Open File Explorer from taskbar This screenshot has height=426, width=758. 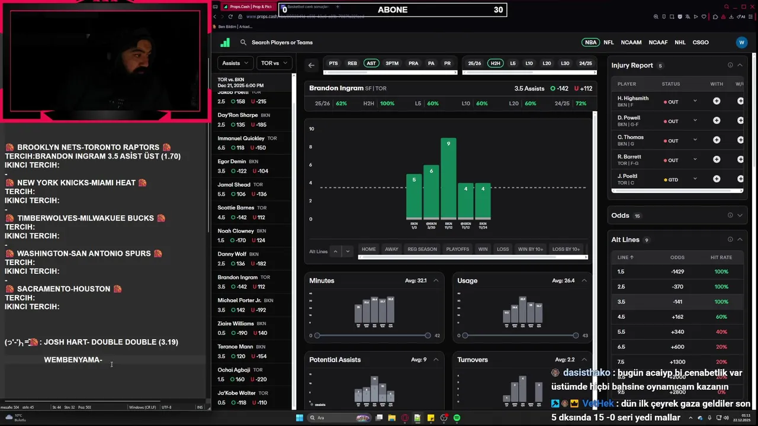391,418
